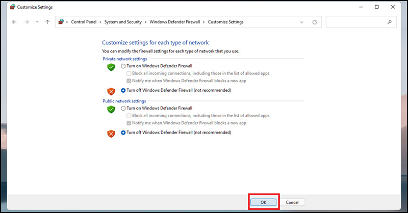Viewport: 408px width, 213px height.
Task: Open Control Panel breadcrumb
Action: pyautogui.click(x=84, y=22)
